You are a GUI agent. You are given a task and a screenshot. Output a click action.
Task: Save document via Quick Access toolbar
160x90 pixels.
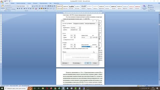(x=5, y=1)
